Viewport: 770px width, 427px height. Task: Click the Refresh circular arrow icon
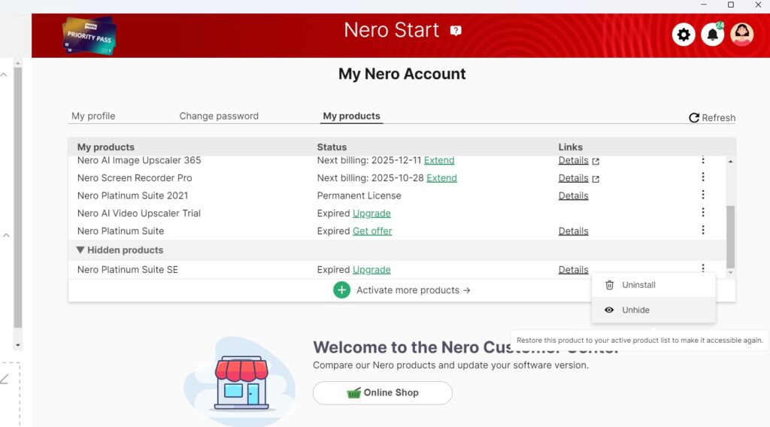694,118
